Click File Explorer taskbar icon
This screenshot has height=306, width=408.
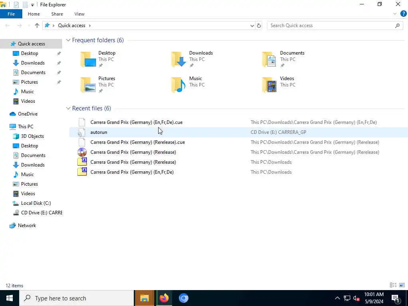tap(144, 298)
